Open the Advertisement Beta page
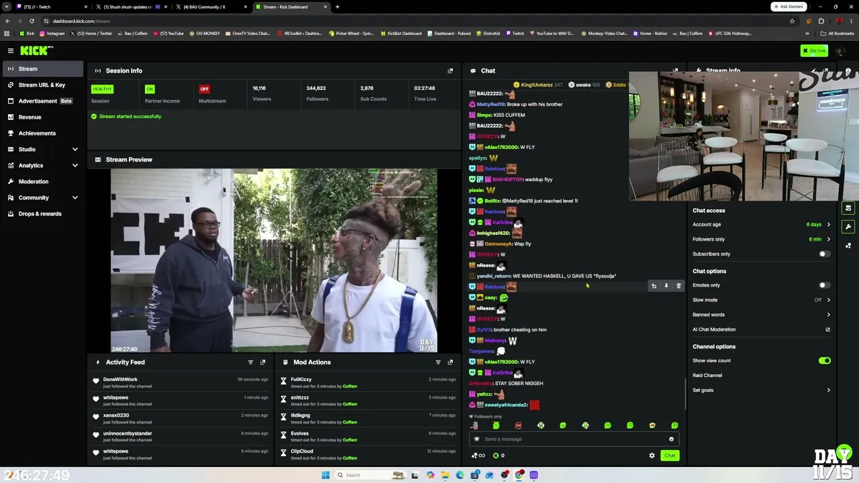This screenshot has width=859, height=483. pos(42,101)
